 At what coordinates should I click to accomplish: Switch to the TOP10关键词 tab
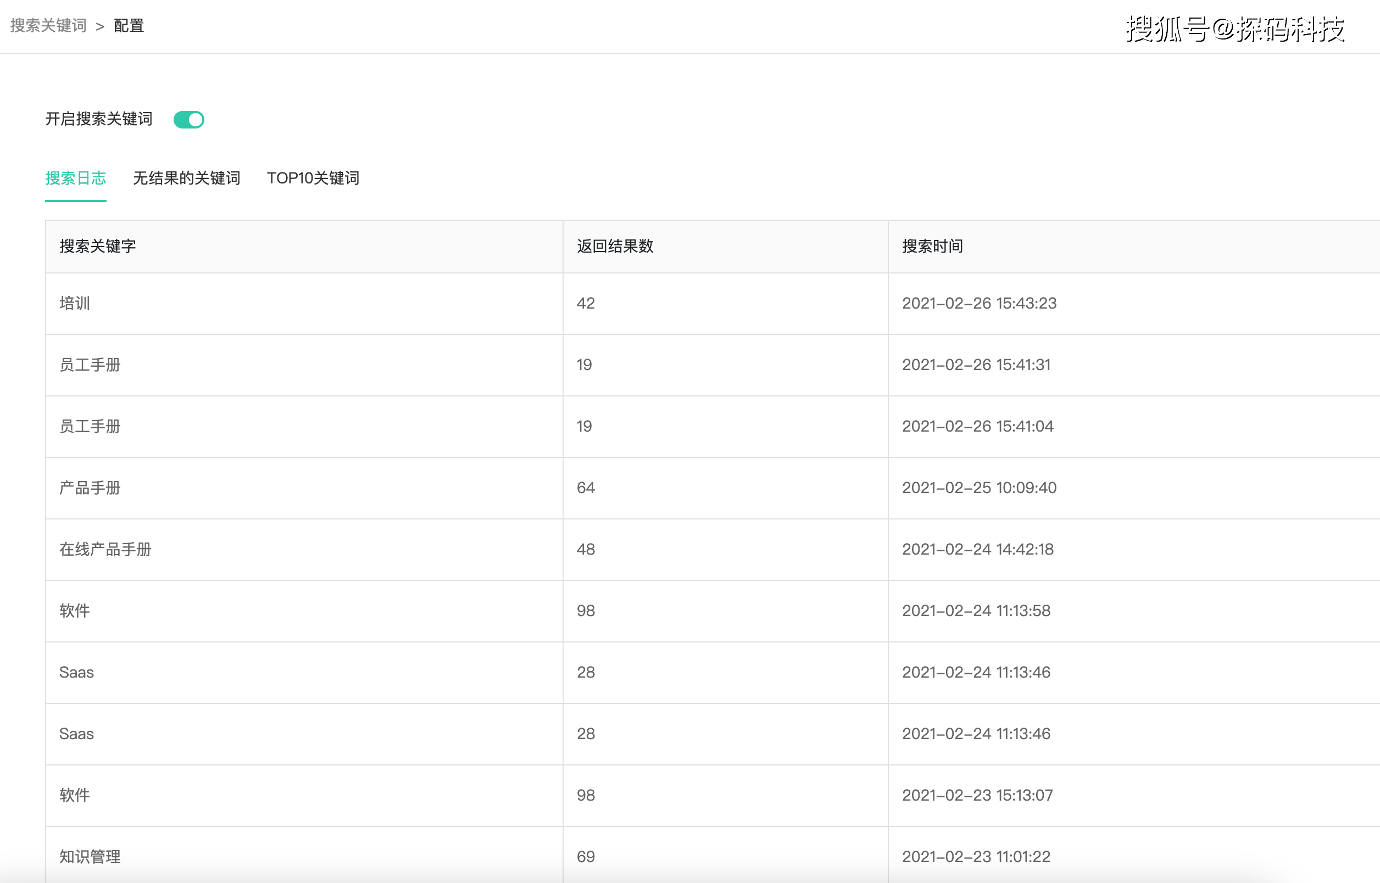click(x=313, y=178)
